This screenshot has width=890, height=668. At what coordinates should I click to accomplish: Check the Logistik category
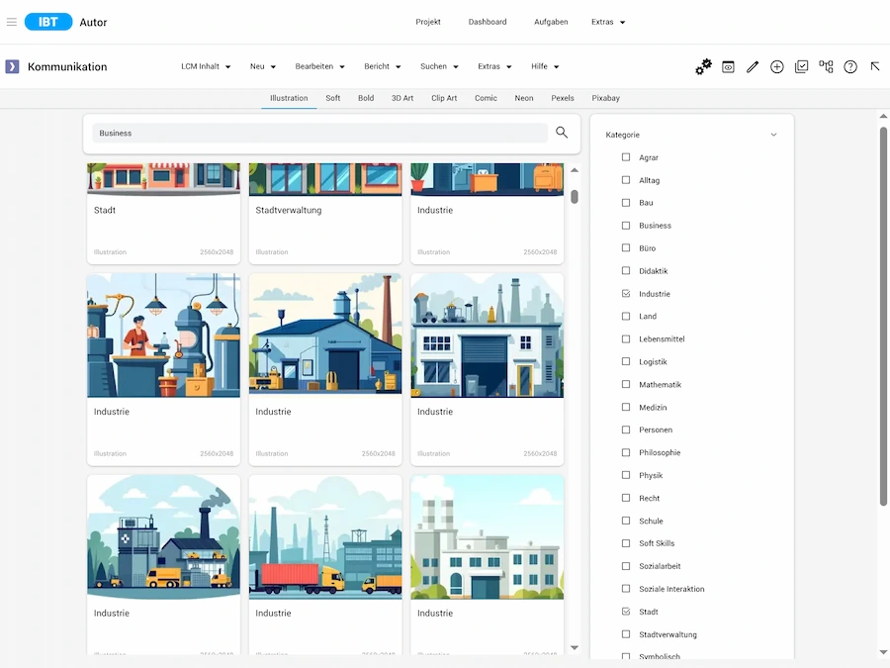[626, 362]
